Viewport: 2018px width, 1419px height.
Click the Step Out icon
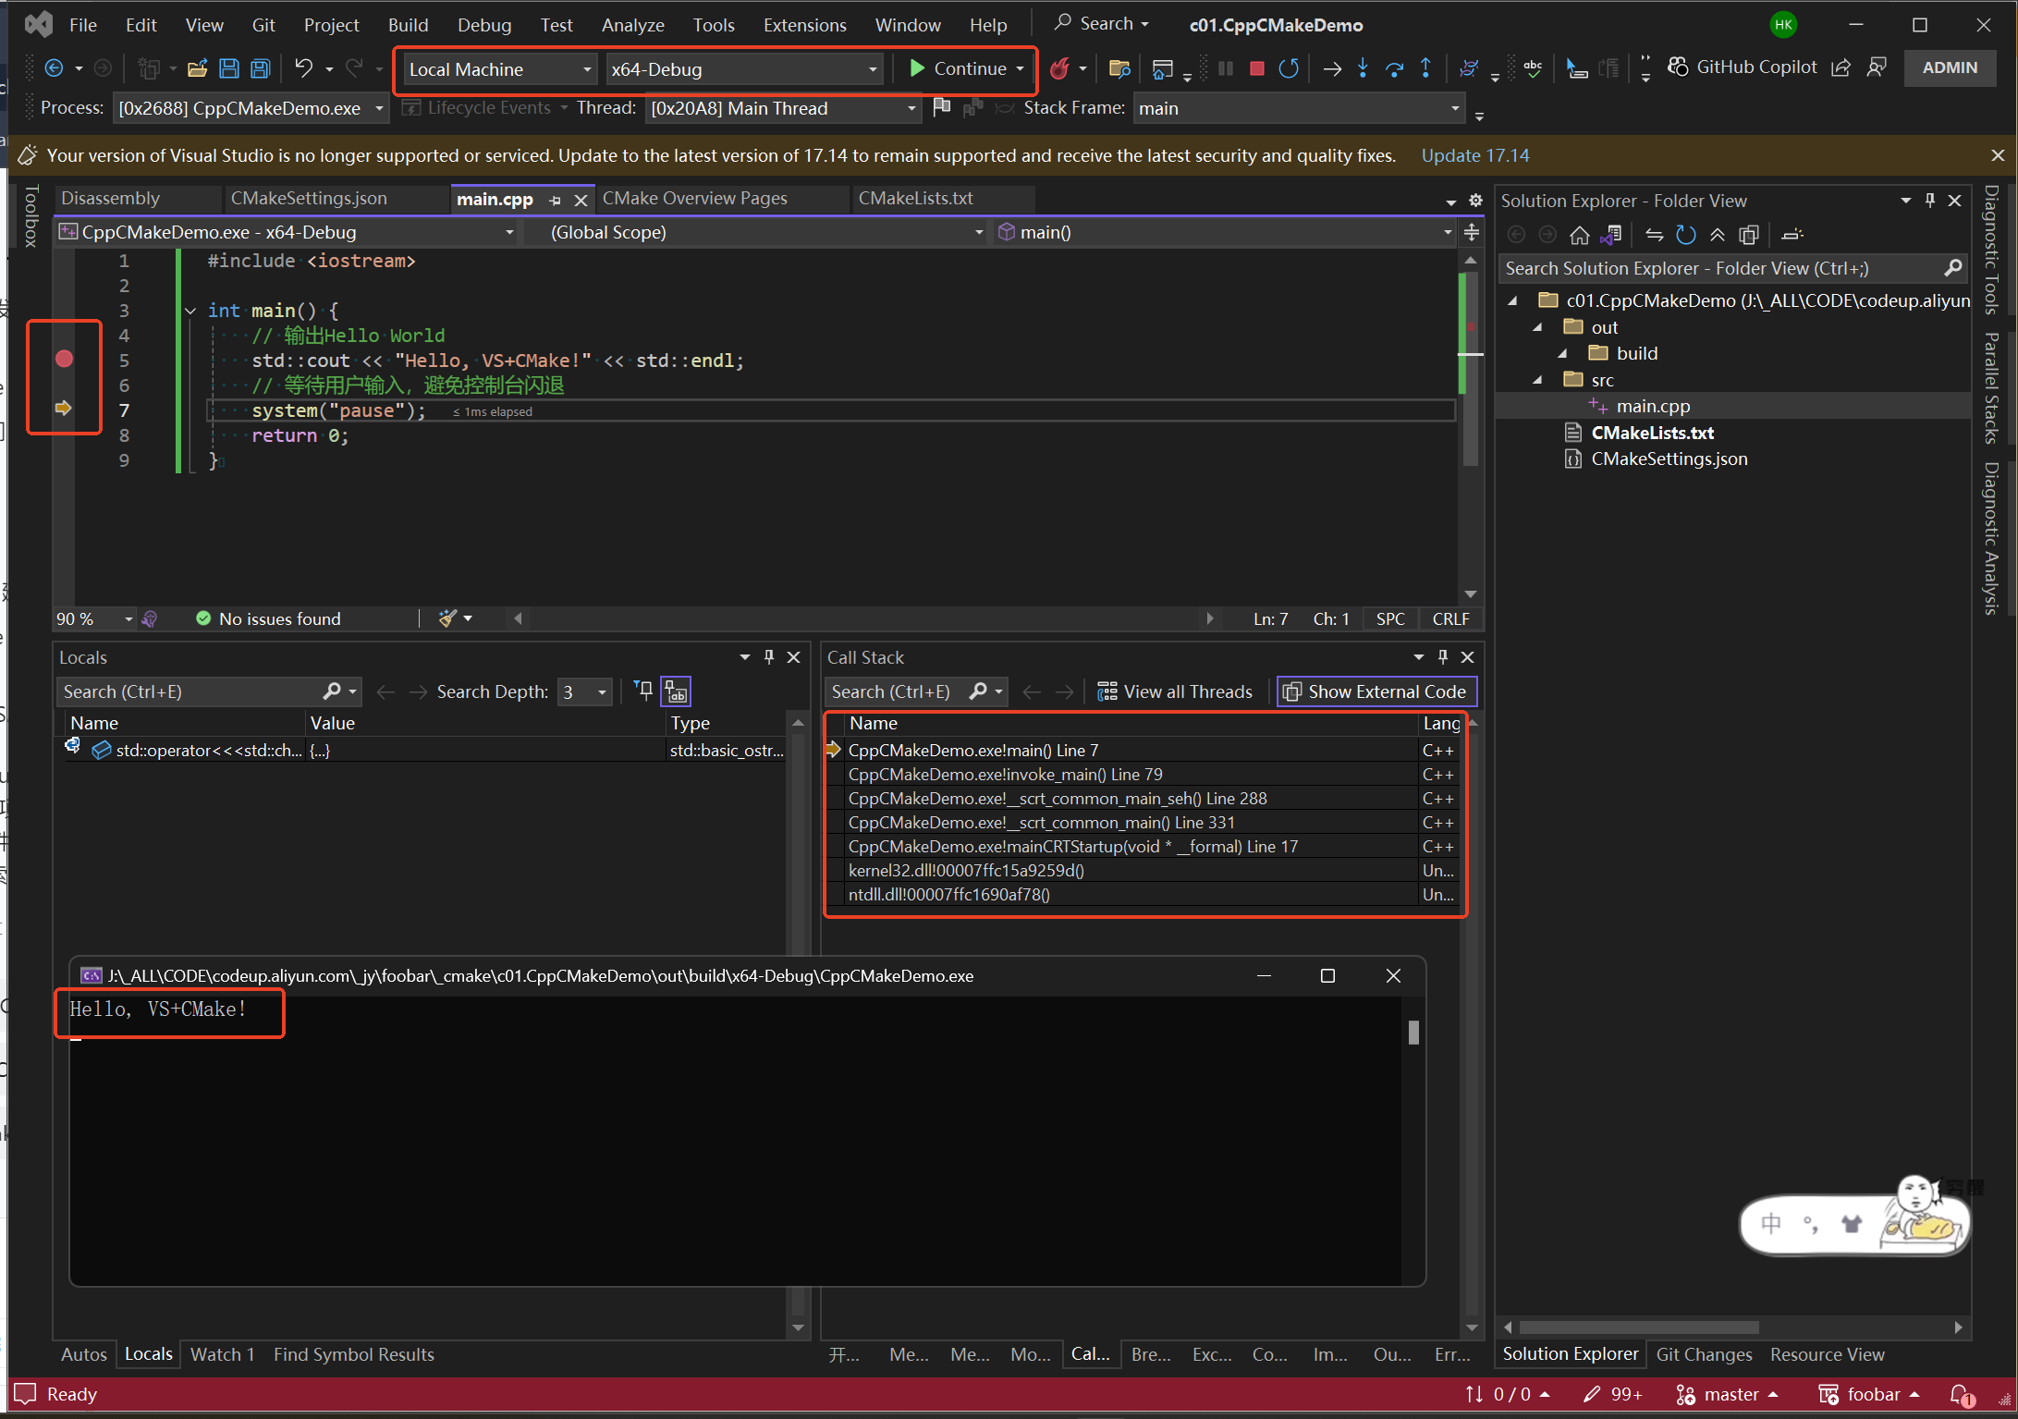pyautogui.click(x=1425, y=68)
